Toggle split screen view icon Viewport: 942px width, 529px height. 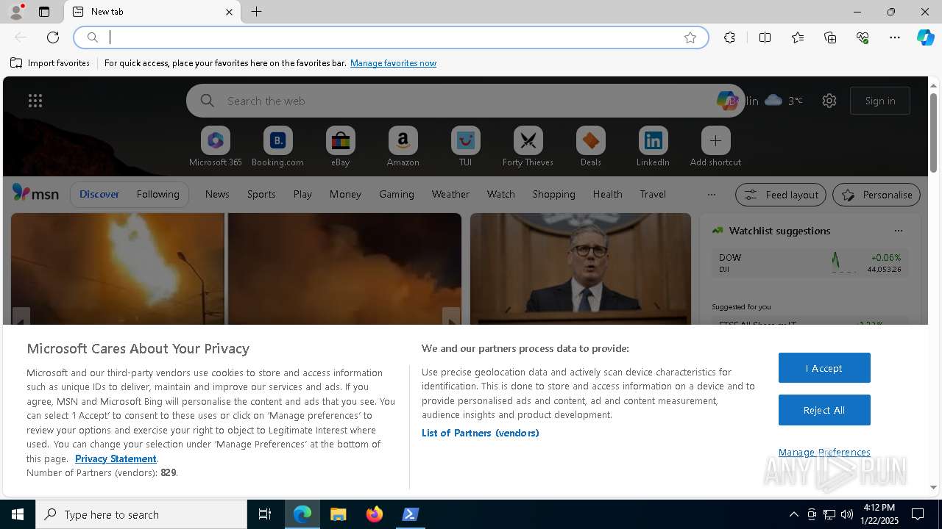pyautogui.click(x=765, y=37)
